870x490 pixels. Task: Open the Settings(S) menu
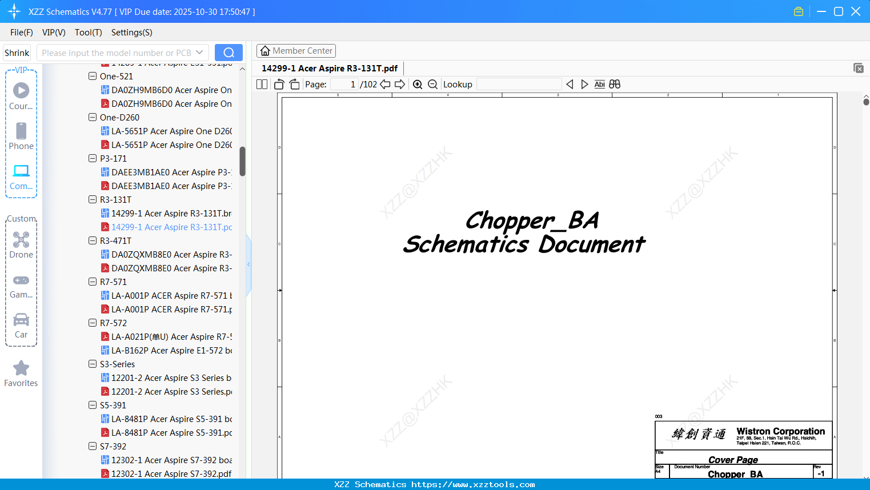pyautogui.click(x=132, y=33)
